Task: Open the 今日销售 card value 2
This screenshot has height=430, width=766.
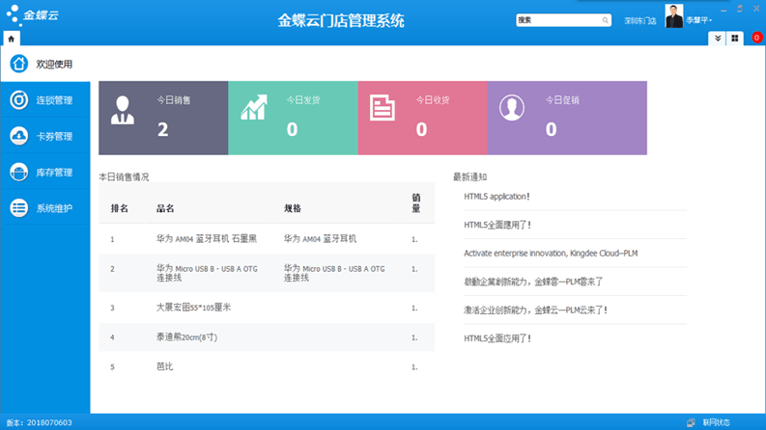Action: pos(162,129)
